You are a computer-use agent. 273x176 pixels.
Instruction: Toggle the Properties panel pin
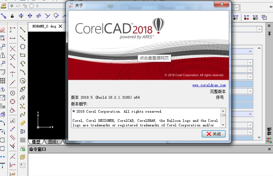pyautogui.click(x=269, y=34)
